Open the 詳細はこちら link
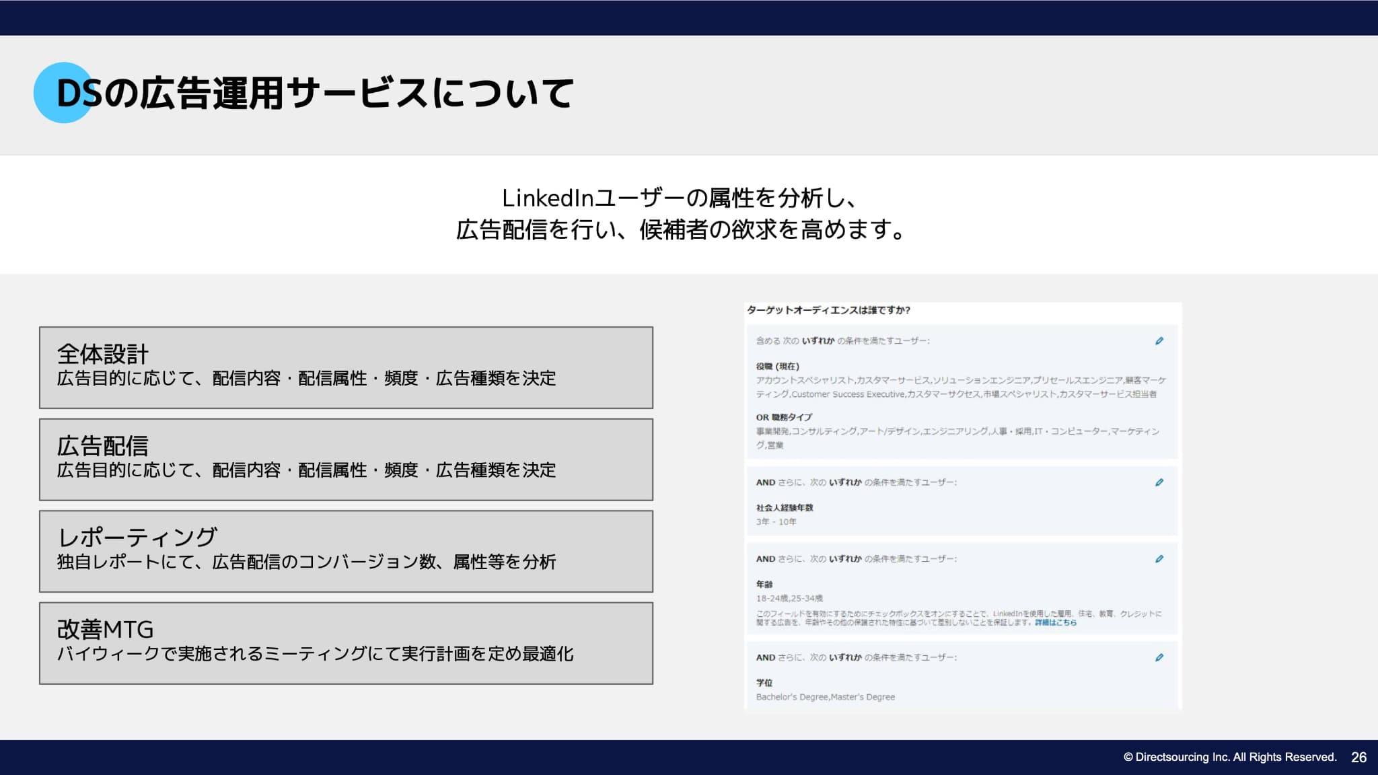Screen dimensions: 1378x775 coord(1055,623)
